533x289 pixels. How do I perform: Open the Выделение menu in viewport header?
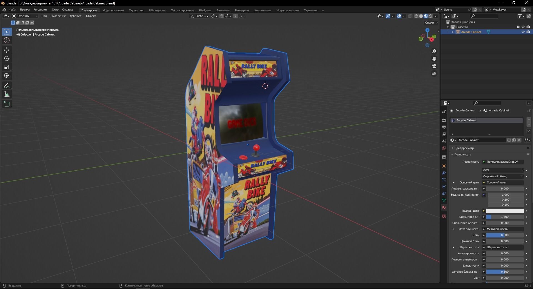[58, 16]
